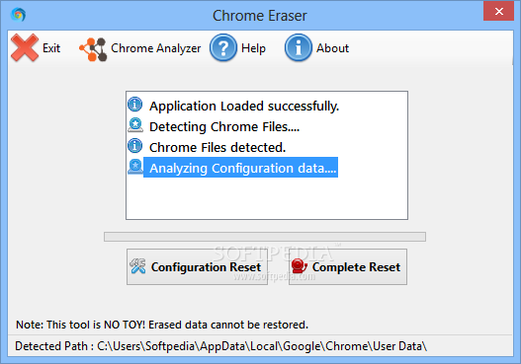521x364 pixels.
Task: Click info icon beside Chrome Files detected
Action: click(135, 146)
